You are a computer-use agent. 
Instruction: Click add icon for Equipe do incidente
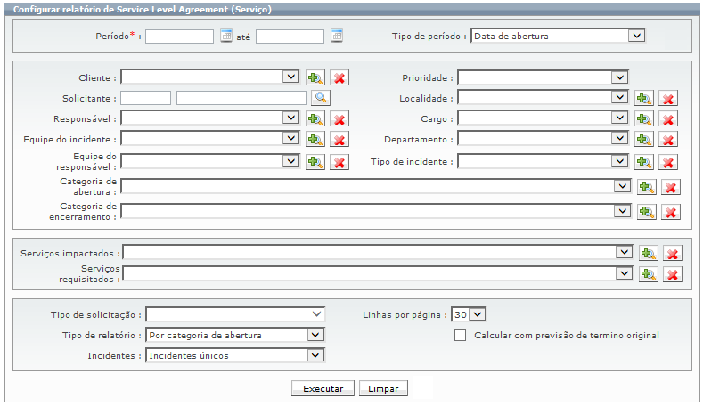tap(315, 140)
